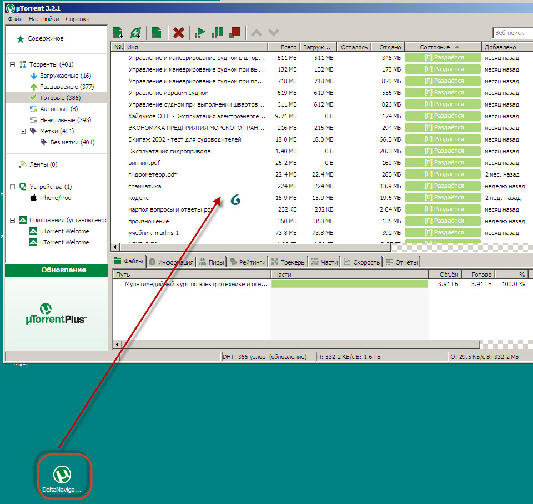
Task: Remove torrent with red X icon
Action: click(x=179, y=33)
